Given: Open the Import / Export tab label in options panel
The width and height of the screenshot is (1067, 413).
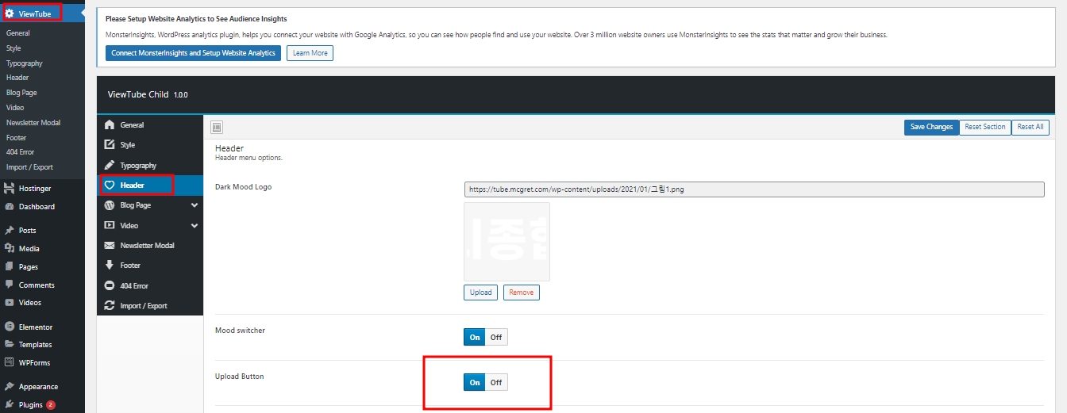Looking at the screenshot, I should (144, 306).
